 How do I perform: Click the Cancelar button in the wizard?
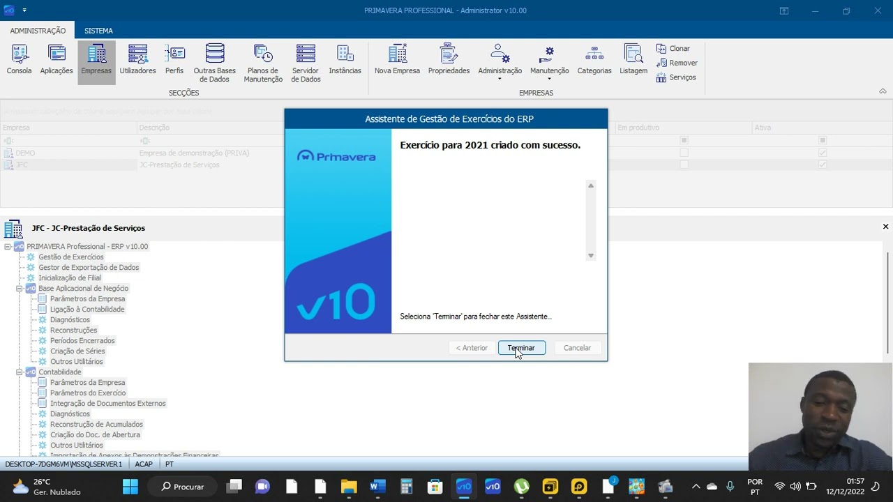(577, 348)
